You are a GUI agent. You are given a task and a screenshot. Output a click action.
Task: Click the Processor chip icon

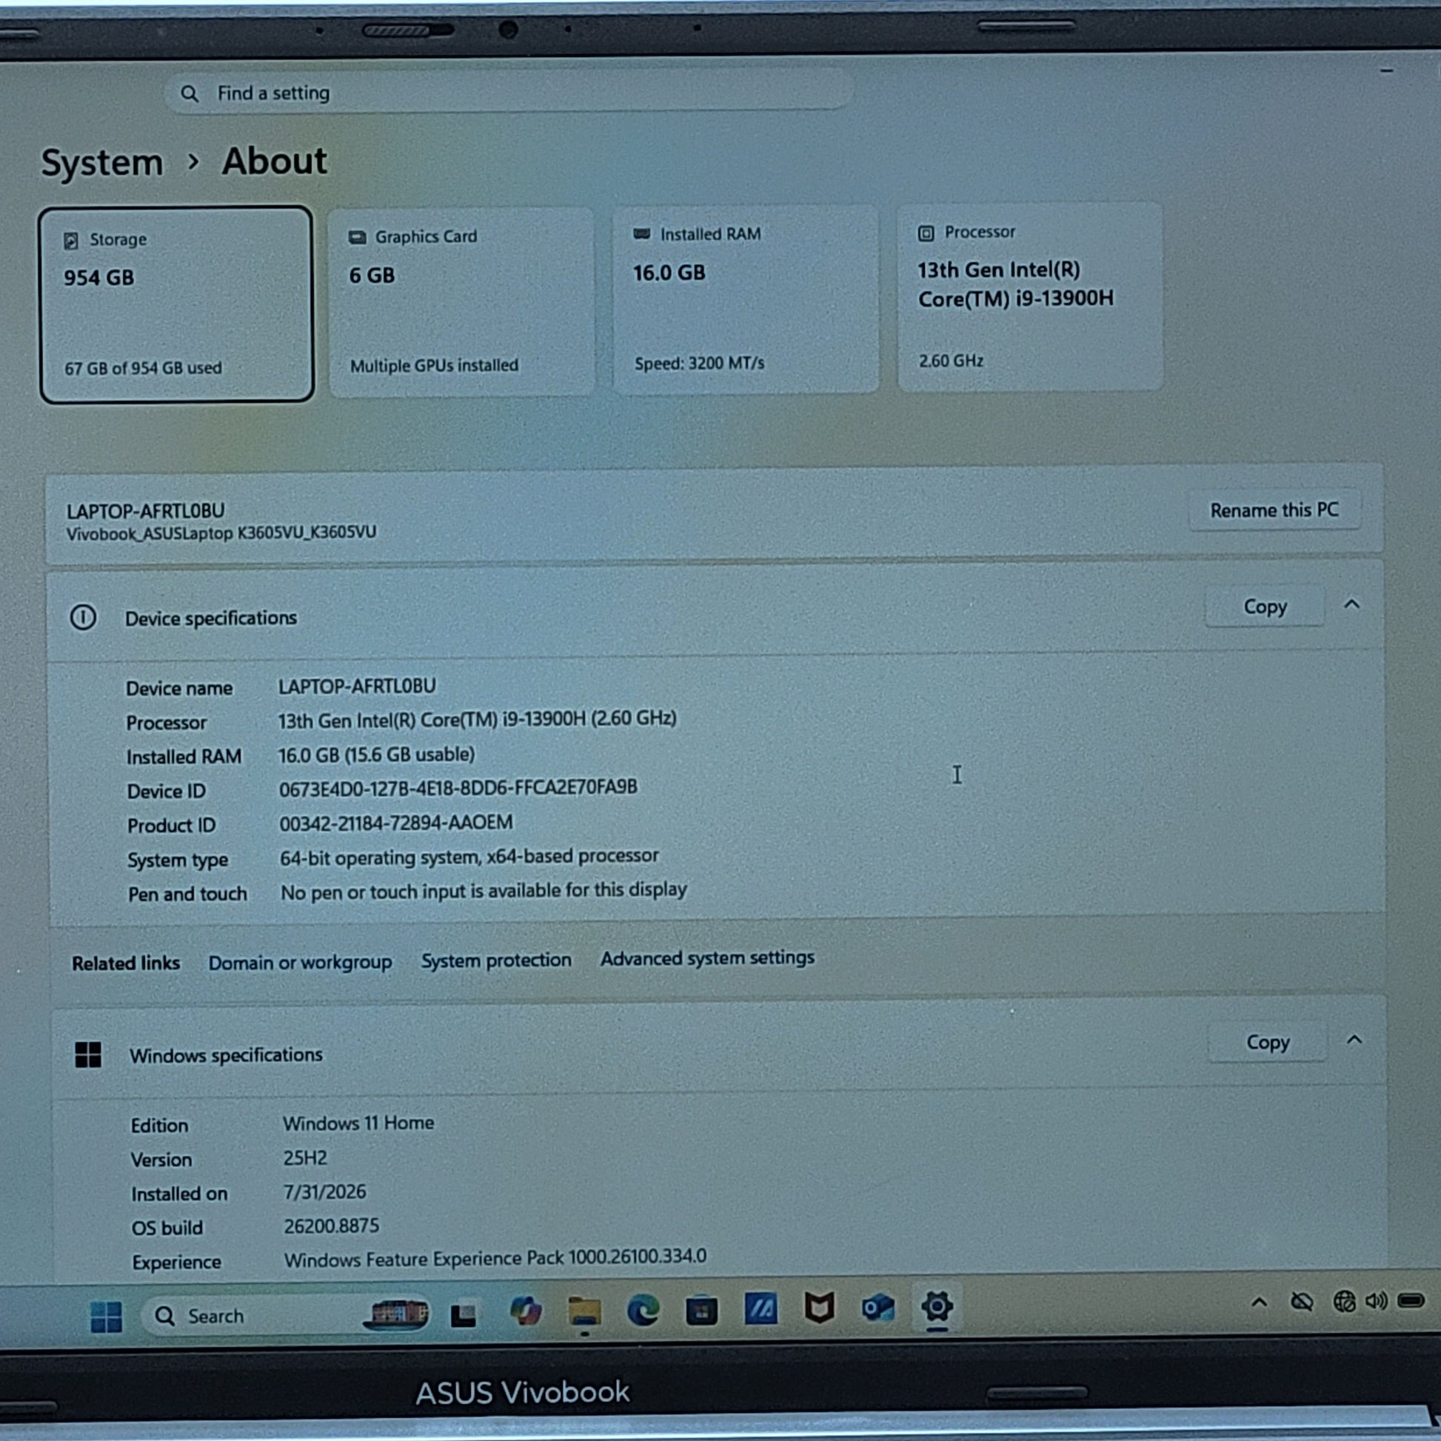point(926,233)
